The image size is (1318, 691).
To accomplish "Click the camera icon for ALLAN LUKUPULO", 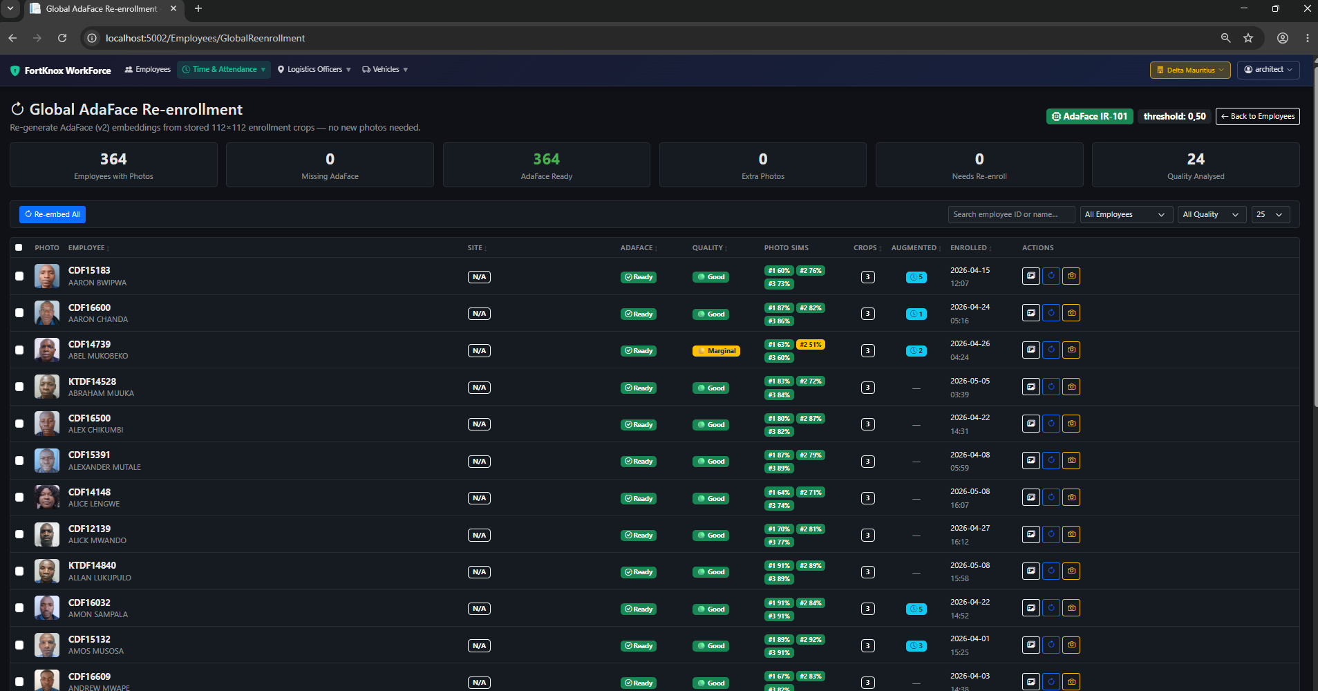I will 1071,571.
